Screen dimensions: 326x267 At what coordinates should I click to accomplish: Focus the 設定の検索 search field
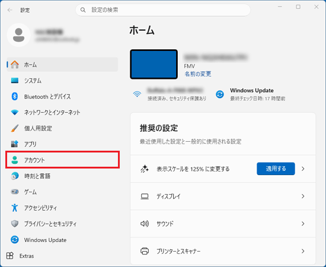[163, 10]
